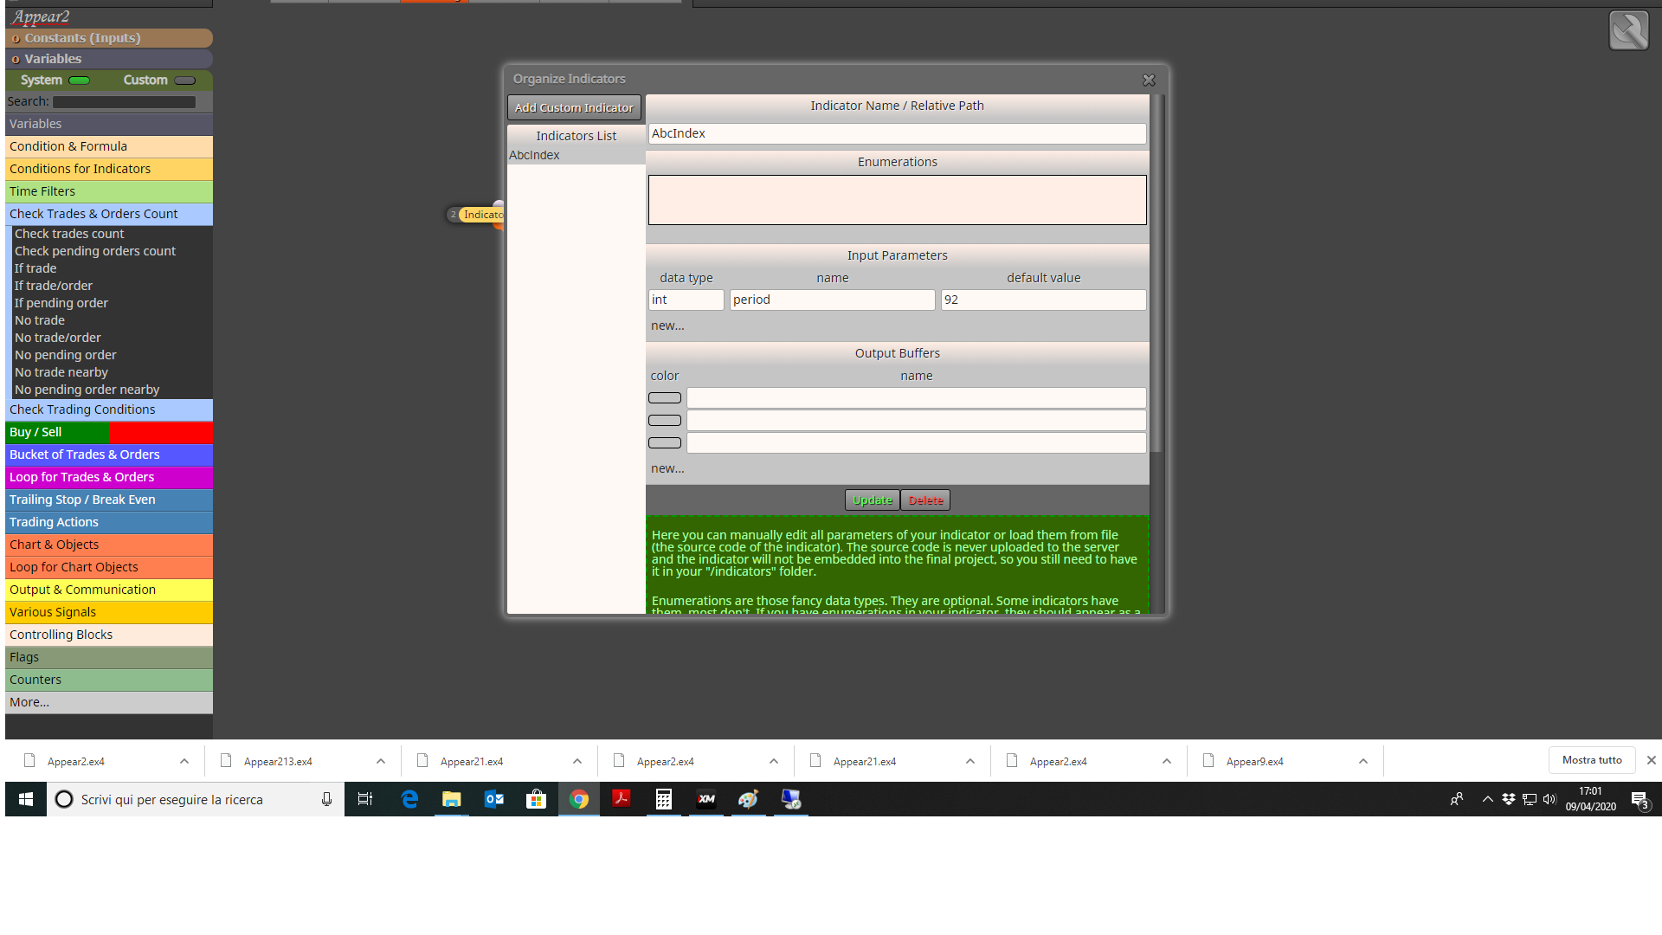Open the Check Trading Conditions category
1662x935 pixels.
pos(109,409)
